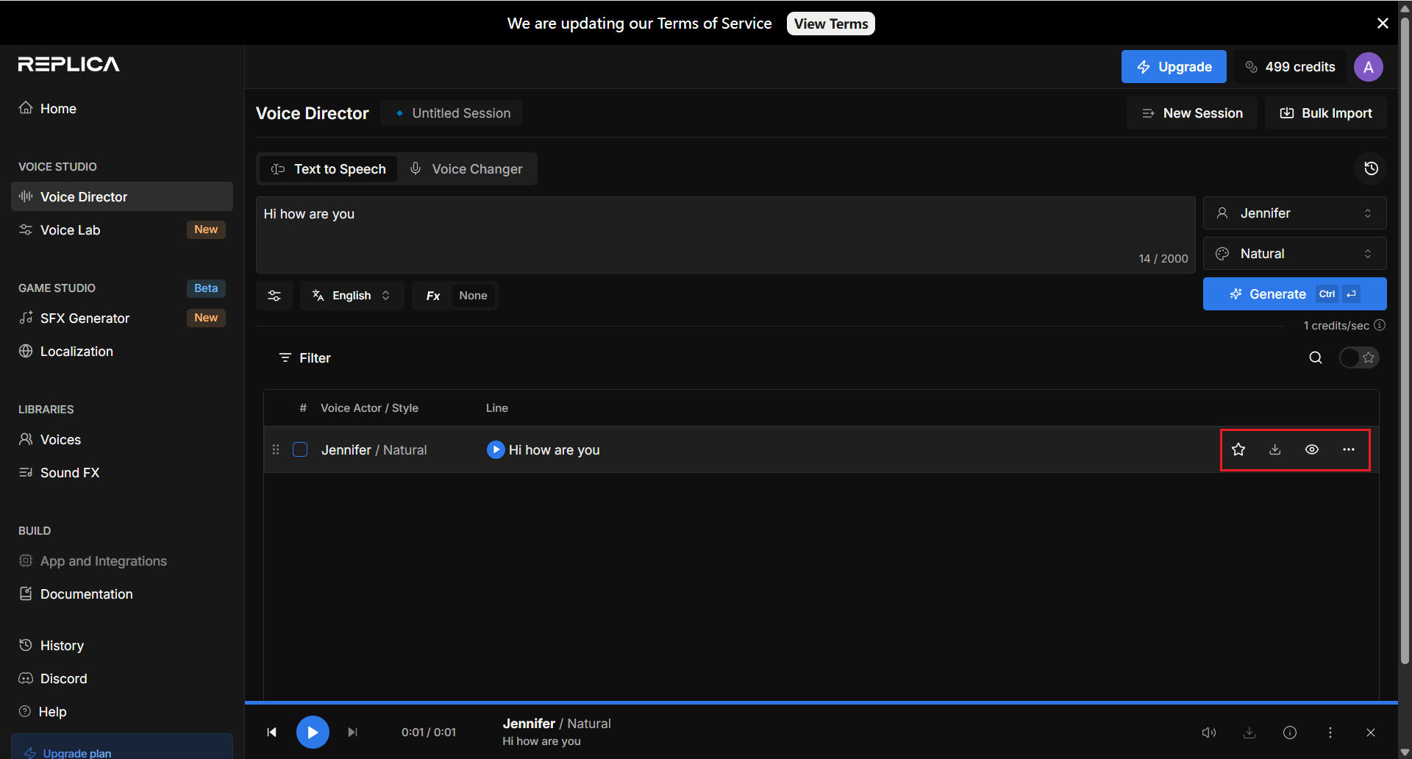Go to Home in sidebar
1412x759 pixels.
click(122, 109)
